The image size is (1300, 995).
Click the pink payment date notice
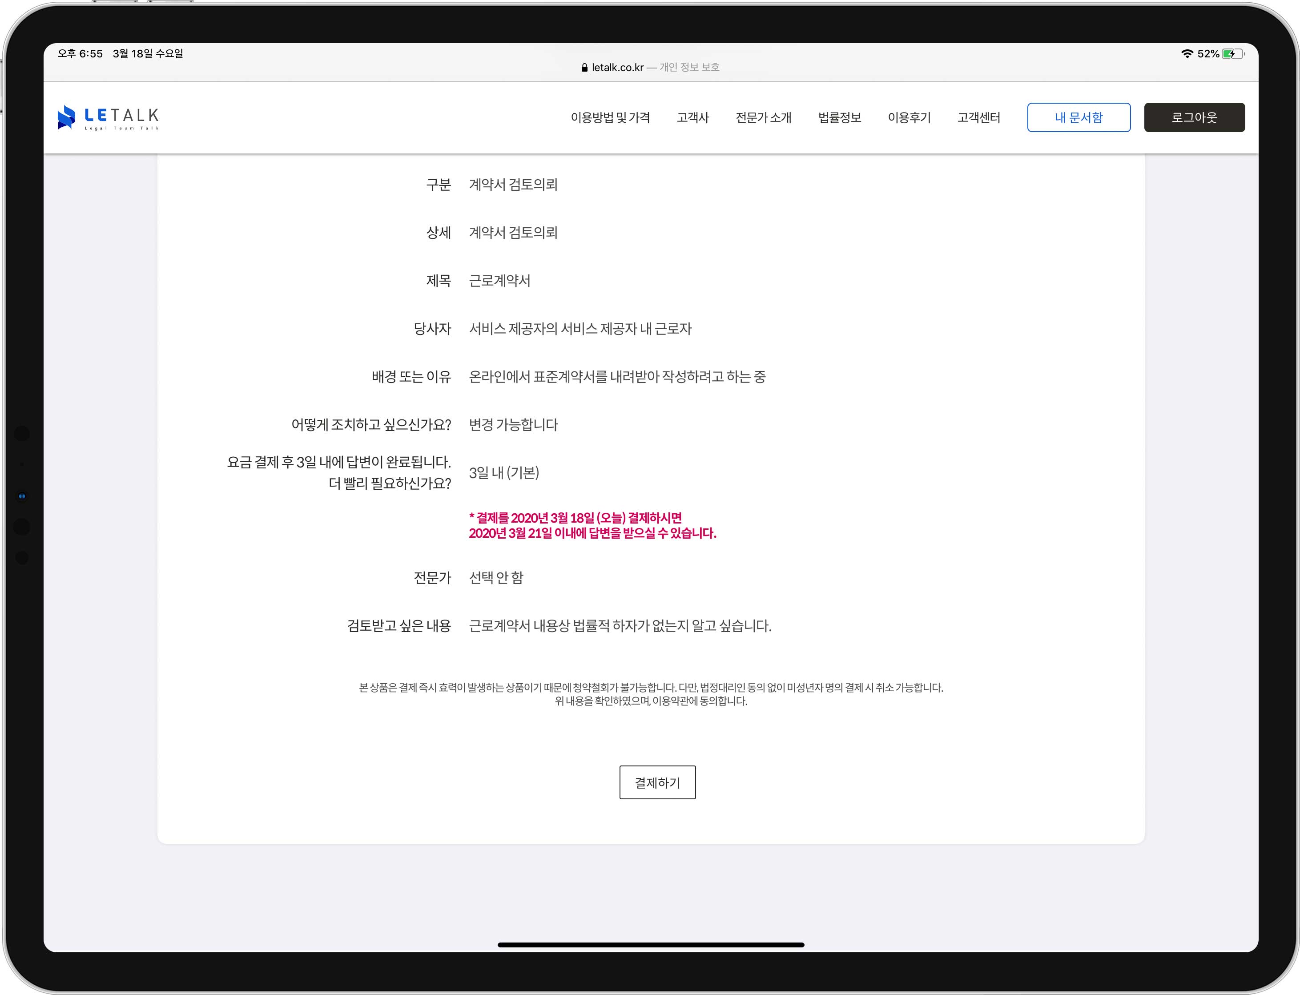[592, 525]
